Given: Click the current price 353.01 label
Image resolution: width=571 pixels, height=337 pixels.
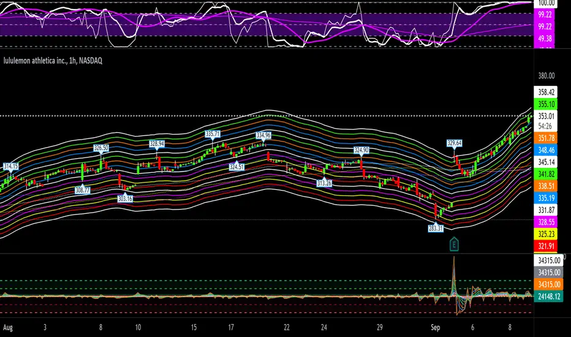Looking at the screenshot, I should [546, 116].
